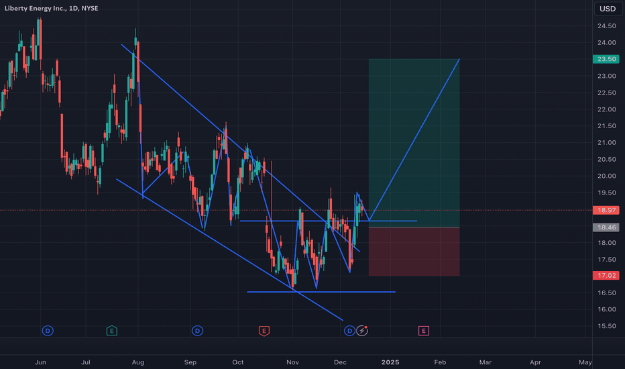625x369 pixels.
Task: Click the green profit zone of long position
Action: (x=414, y=143)
